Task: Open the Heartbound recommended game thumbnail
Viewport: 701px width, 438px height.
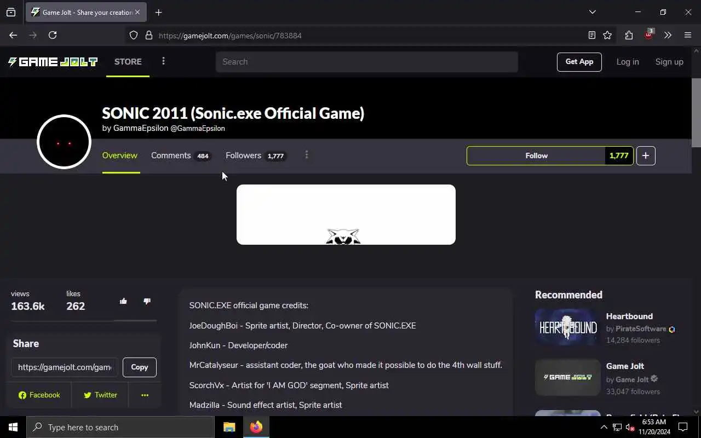Action: pyautogui.click(x=568, y=327)
